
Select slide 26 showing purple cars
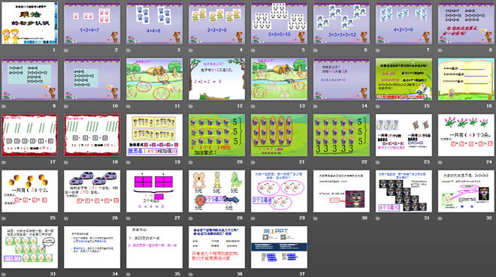coord(92,191)
